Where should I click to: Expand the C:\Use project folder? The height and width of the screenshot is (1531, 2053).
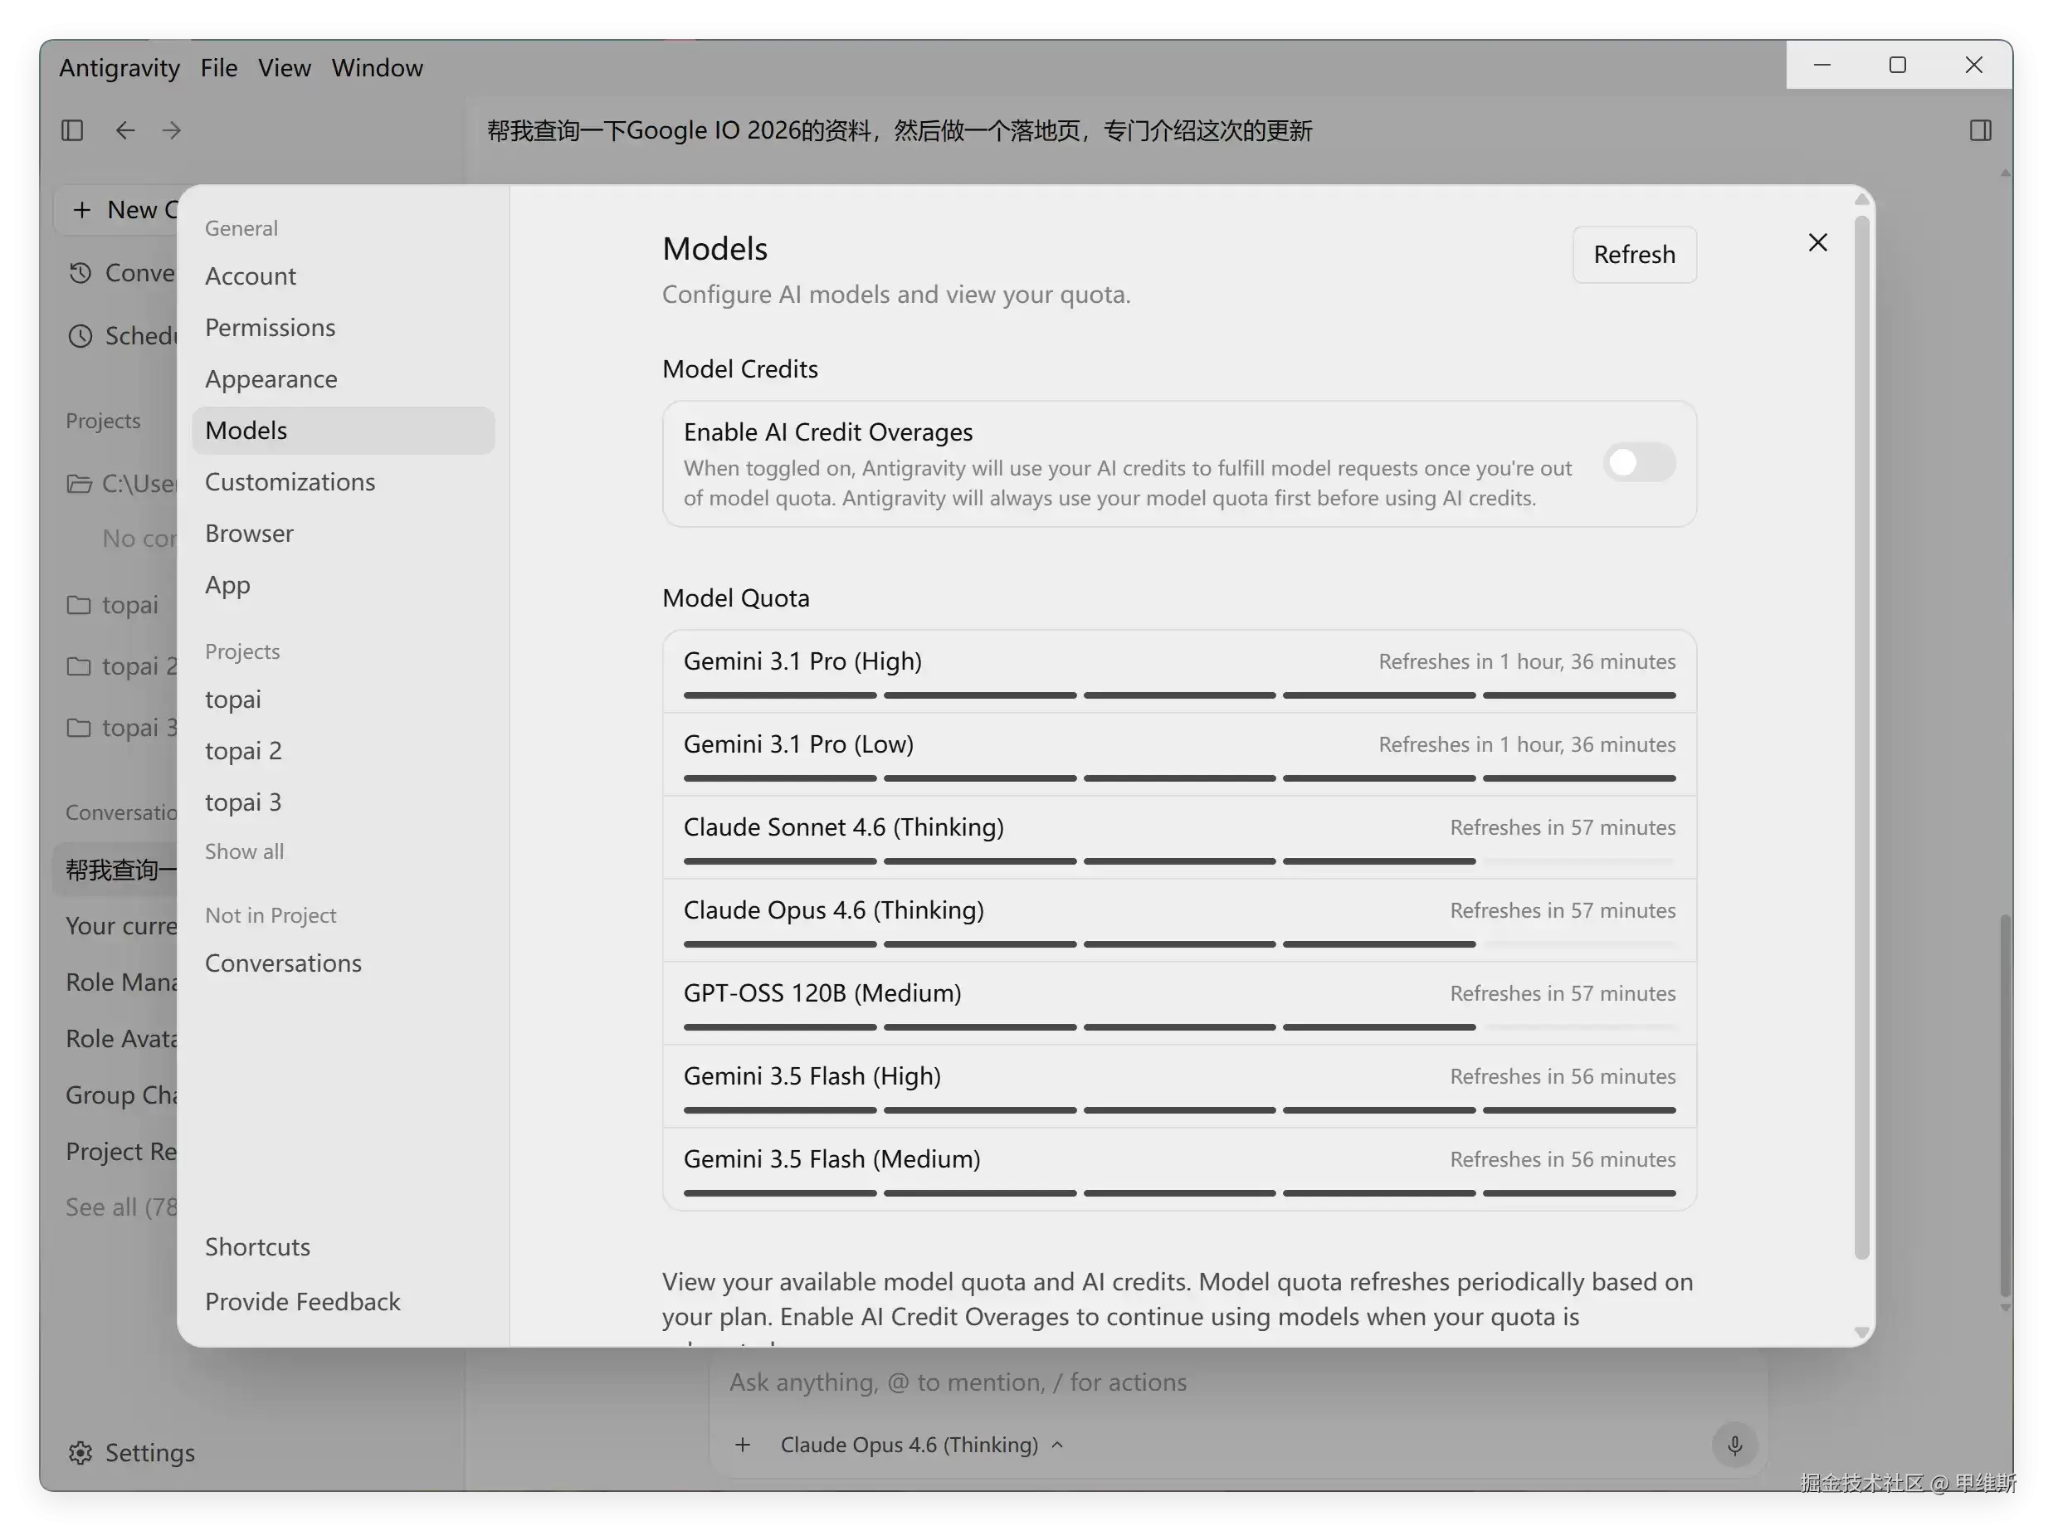pyautogui.click(x=120, y=483)
